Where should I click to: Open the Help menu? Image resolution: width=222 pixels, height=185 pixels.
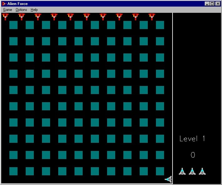click(34, 10)
